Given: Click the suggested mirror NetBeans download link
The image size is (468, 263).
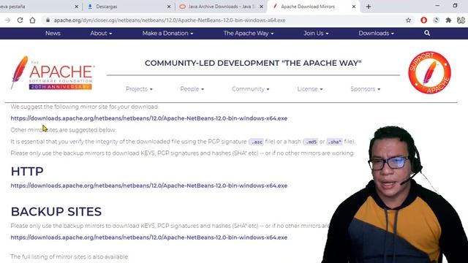Looking at the screenshot, I should pos(149,118).
